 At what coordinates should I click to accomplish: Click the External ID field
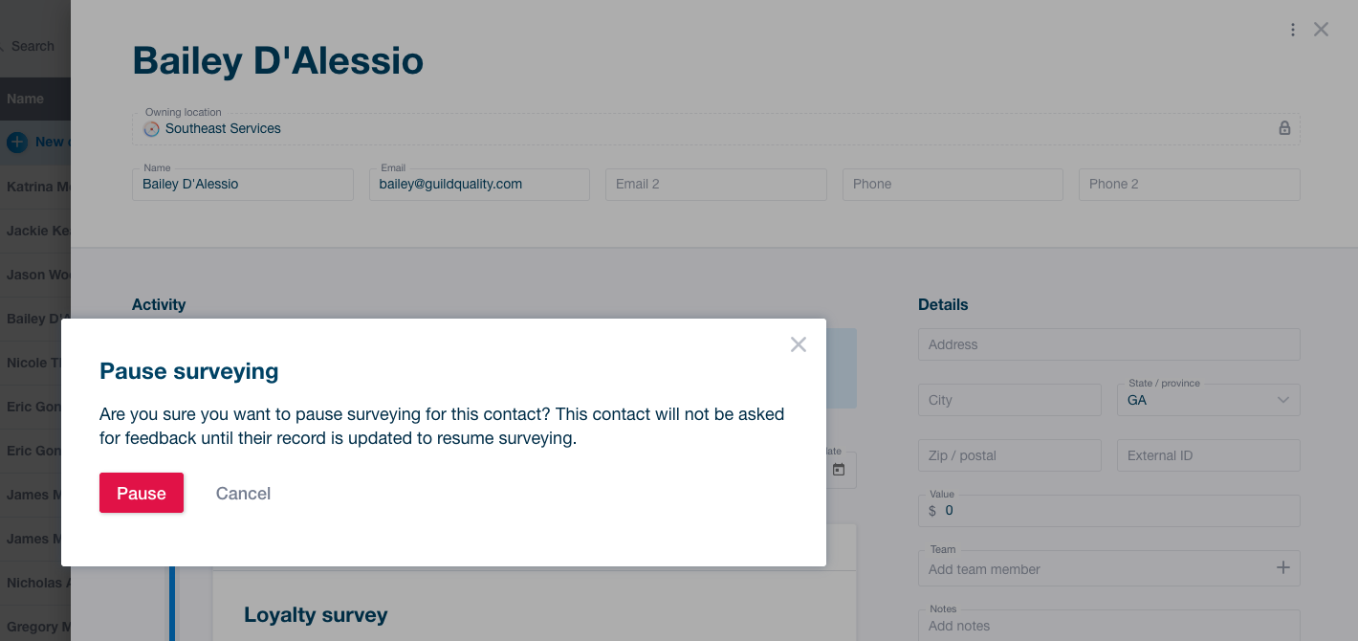tap(1208, 455)
